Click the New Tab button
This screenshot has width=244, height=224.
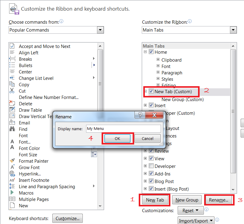click(x=155, y=200)
